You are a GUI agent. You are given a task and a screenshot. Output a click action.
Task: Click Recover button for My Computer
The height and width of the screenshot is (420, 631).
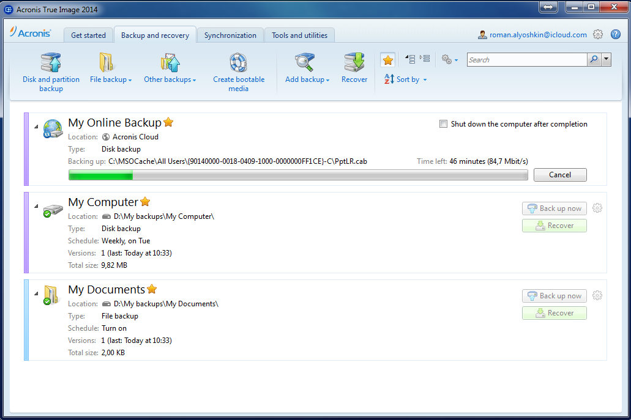(554, 226)
